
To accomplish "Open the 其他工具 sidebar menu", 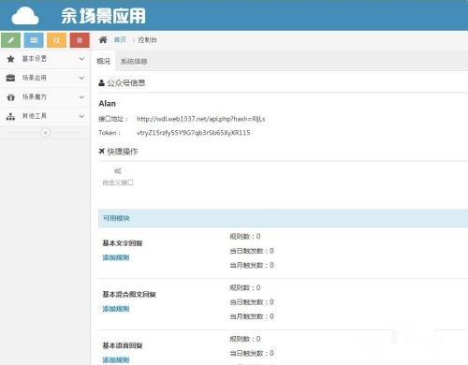I will [x=45, y=116].
